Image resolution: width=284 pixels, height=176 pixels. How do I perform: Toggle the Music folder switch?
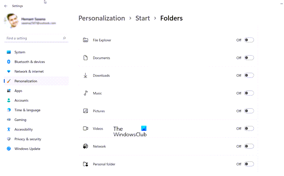point(249,93)
